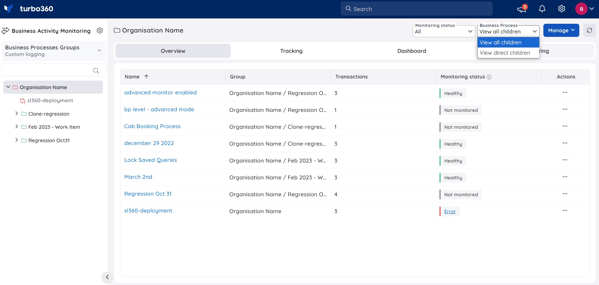Expand the Regression Oct31 tree folder
The width and height of the screenshot is (599, 285).
click(17, 140)
